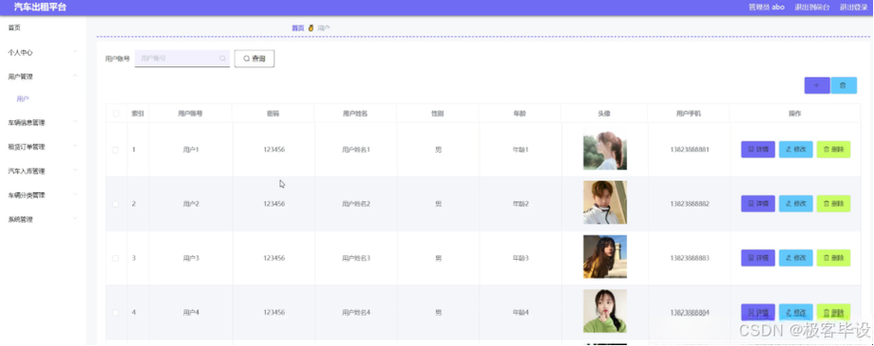This screenshot has width=874, height=346.
Task: Expand the 个人中心 sidebar menu
Action: point(43,52)
